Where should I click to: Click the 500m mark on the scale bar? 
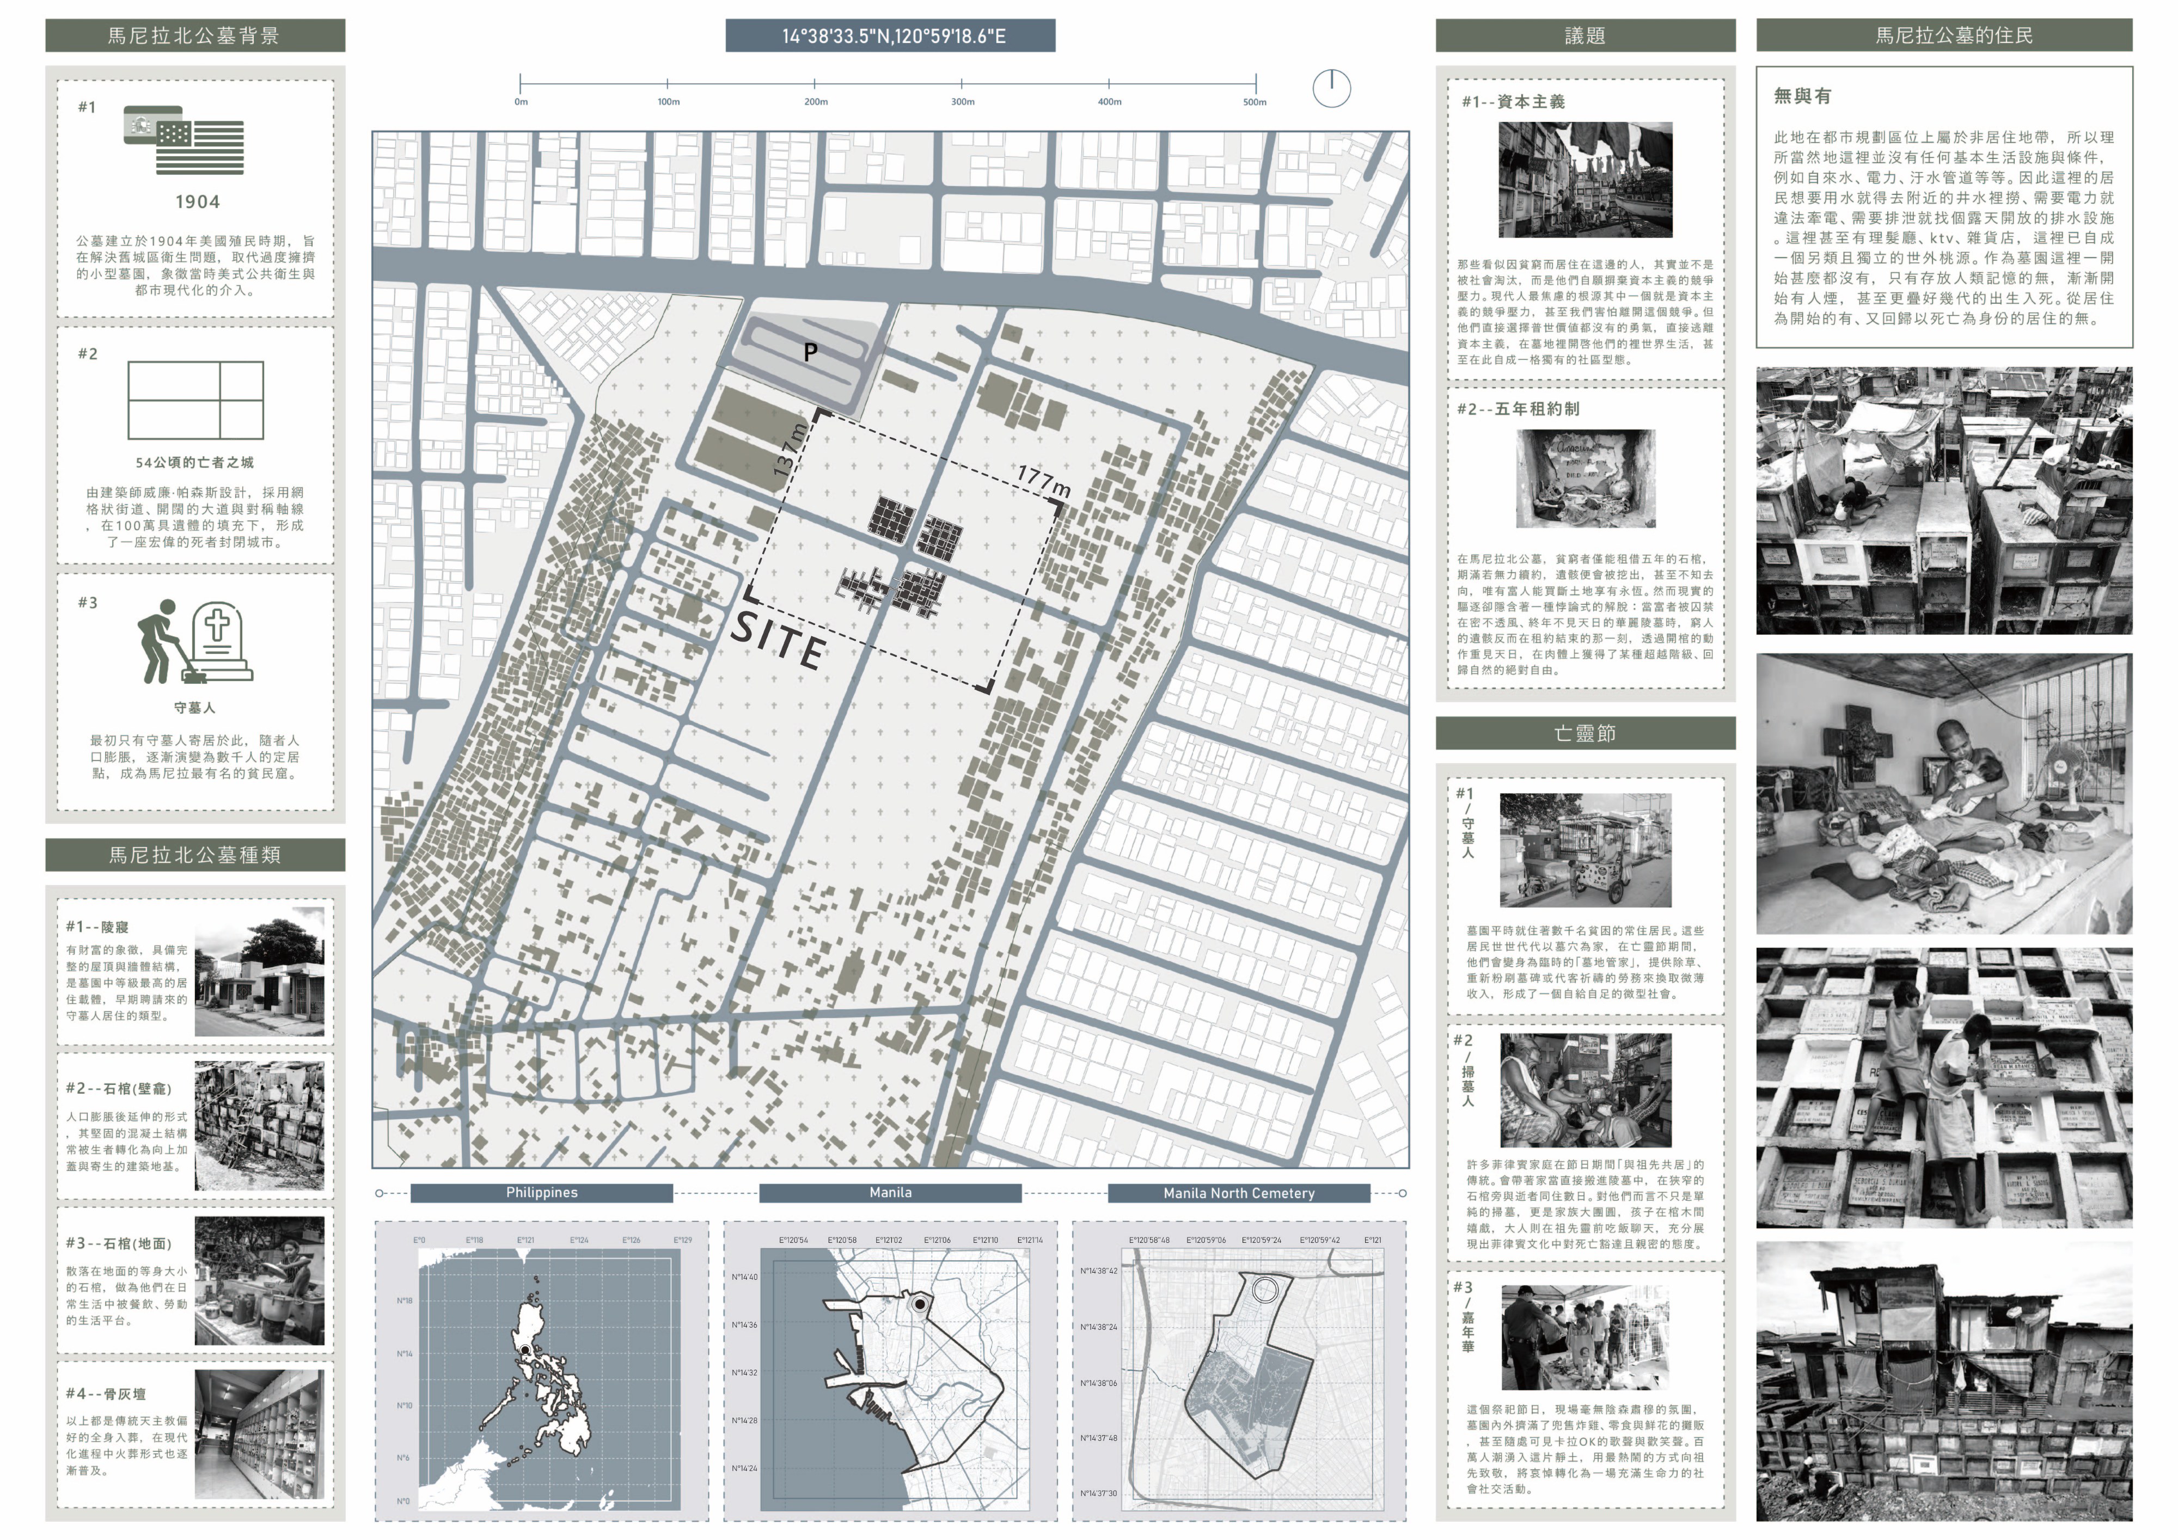tap(1254, 101)
